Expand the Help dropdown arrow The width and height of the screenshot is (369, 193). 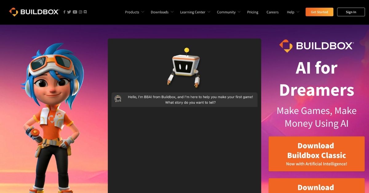tap(298, 12)
